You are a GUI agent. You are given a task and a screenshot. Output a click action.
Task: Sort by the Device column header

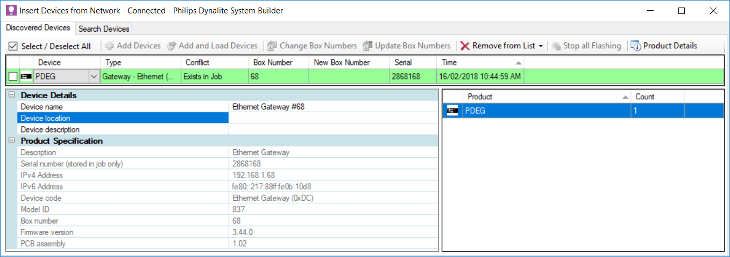click(68, 63)
